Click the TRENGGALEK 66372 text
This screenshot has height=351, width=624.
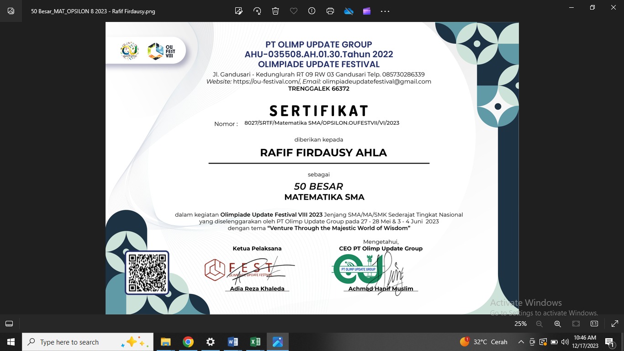[x=319, y=89]
